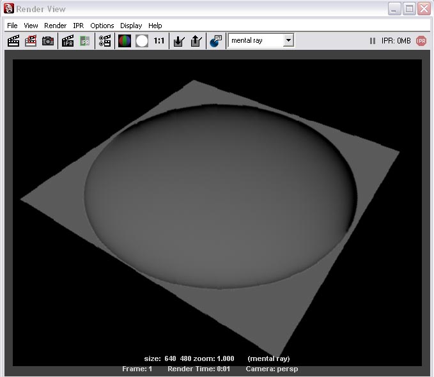Click the red IPR close icon
Screen dimensions: 434x377
[x=421, y=41]
